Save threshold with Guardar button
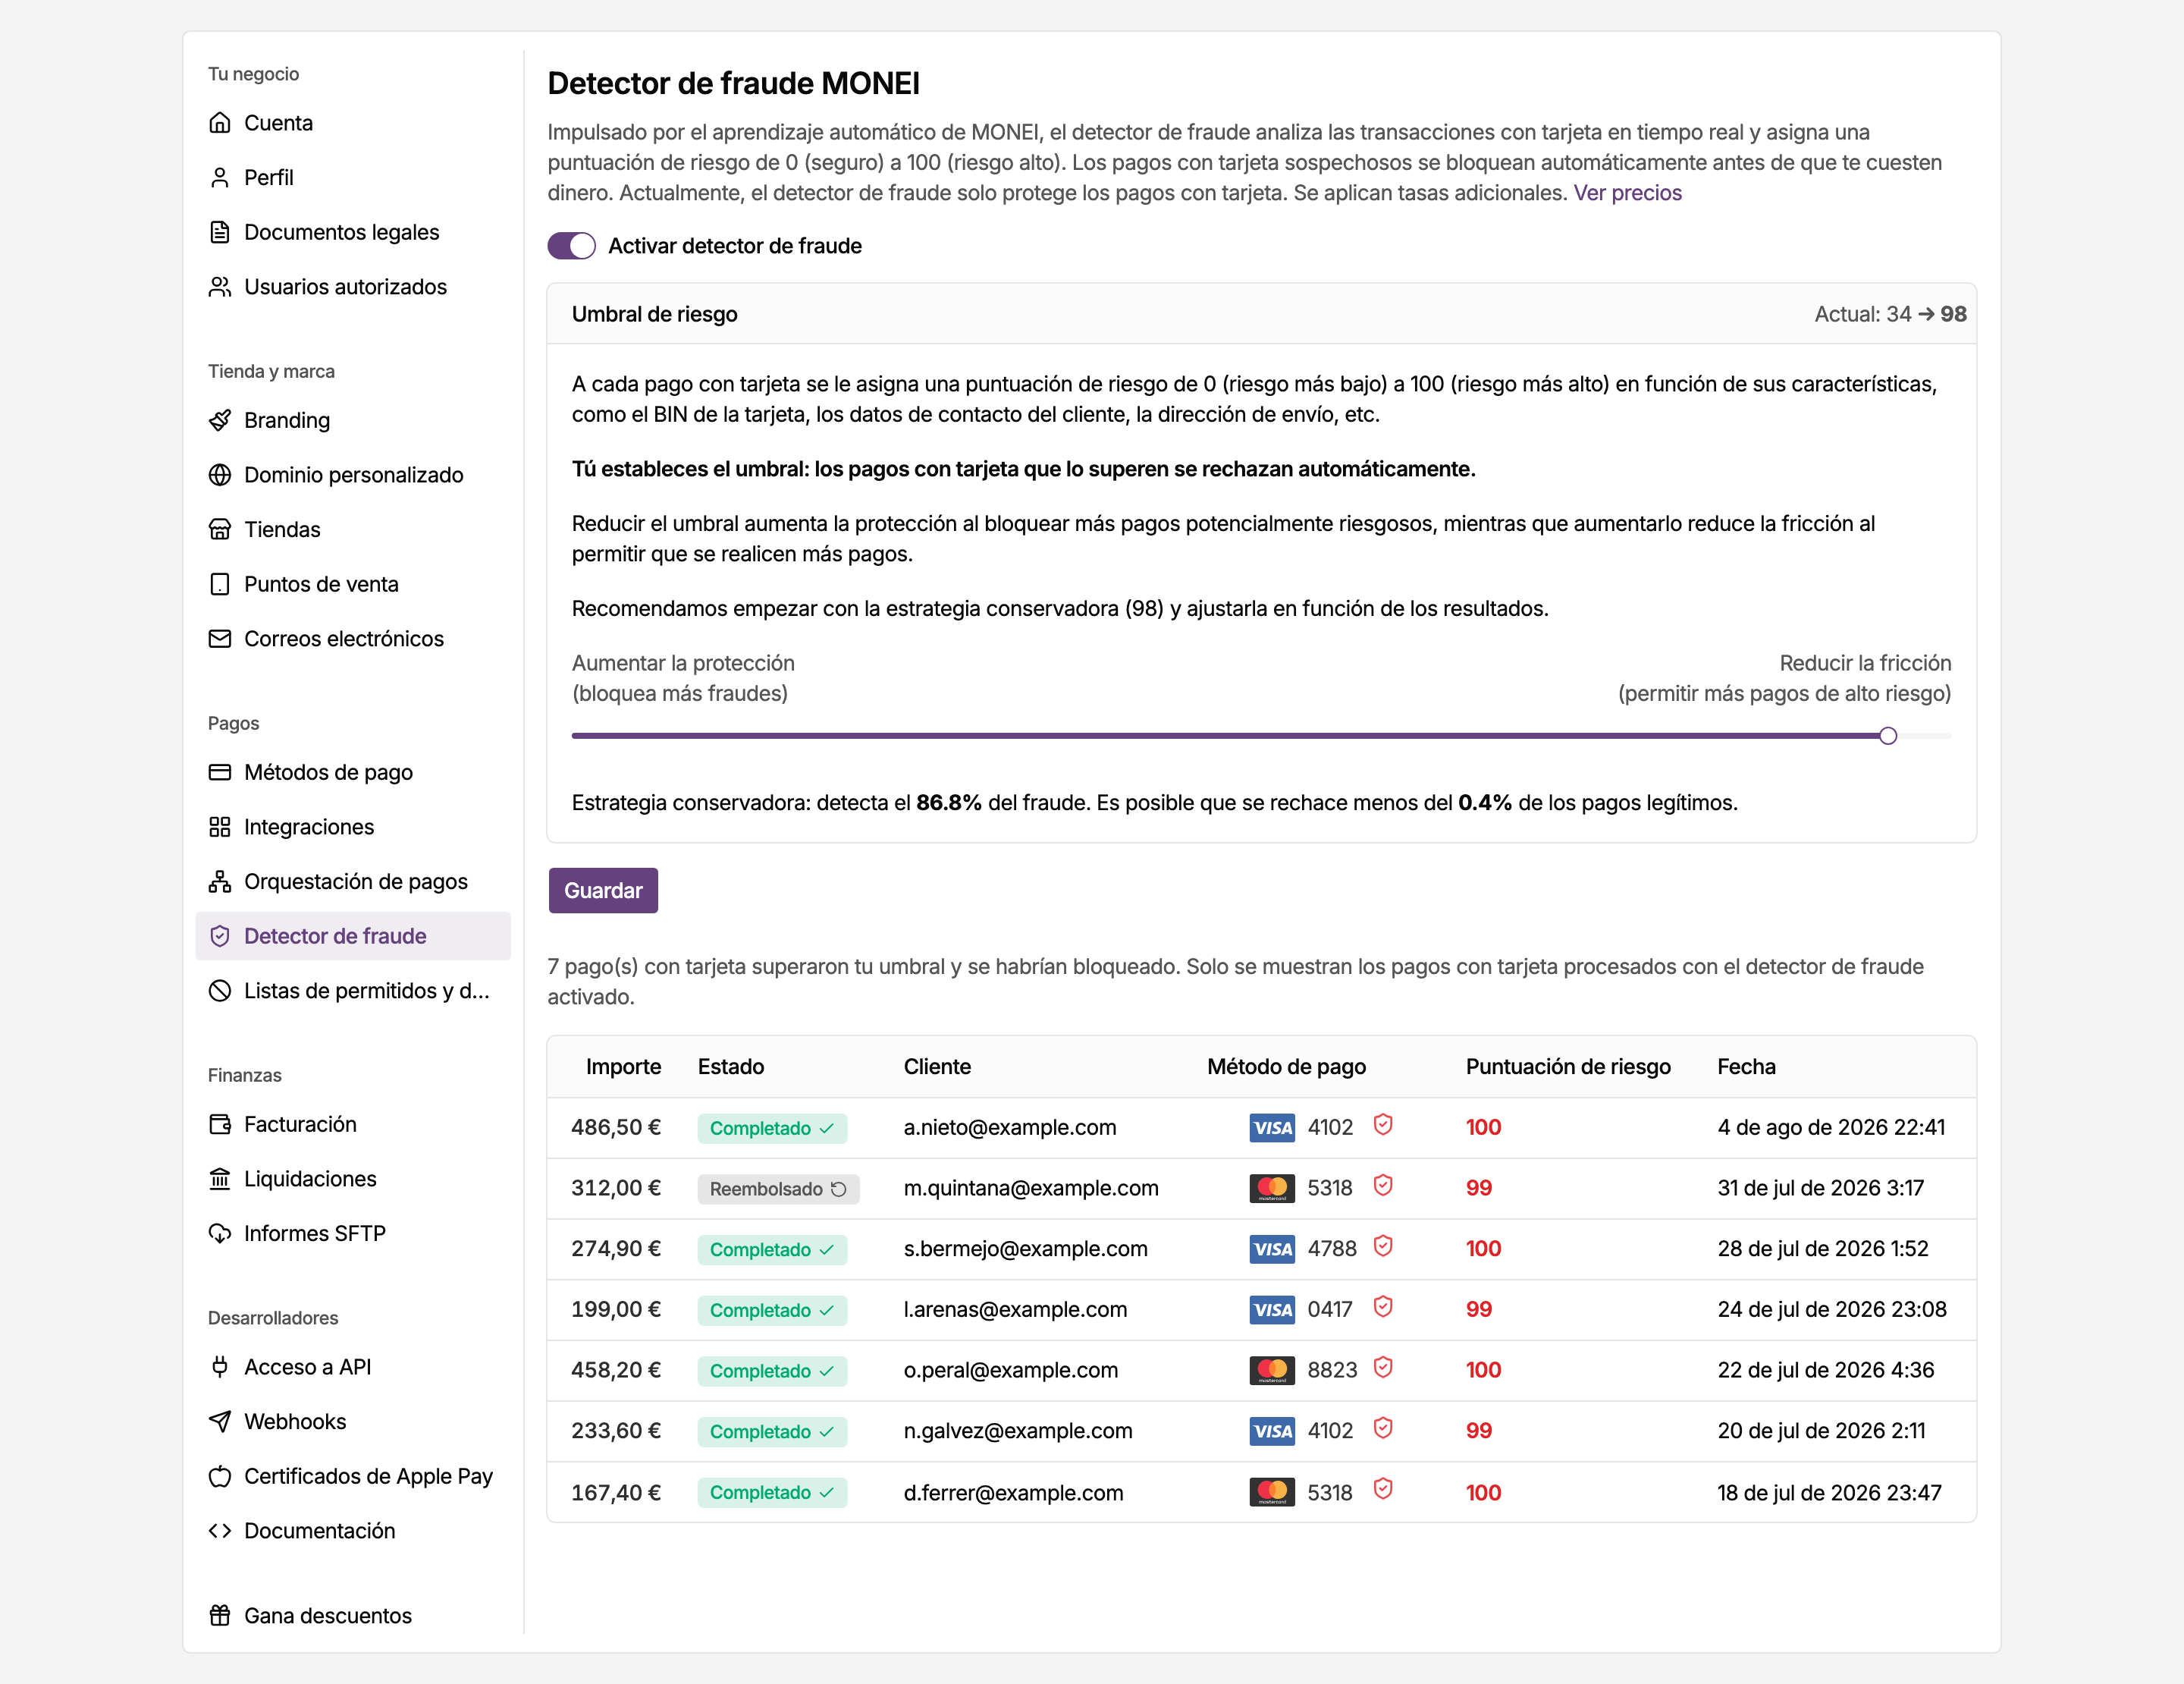2184x1684 pixels. 603,890
